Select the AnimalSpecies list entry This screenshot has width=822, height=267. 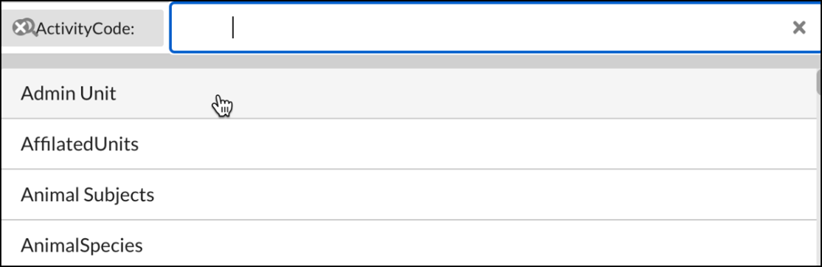[x=409, y=244]
